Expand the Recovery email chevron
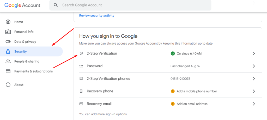Image resolution: width=267 pixels, height=120 pixels. tap(254, 104)
